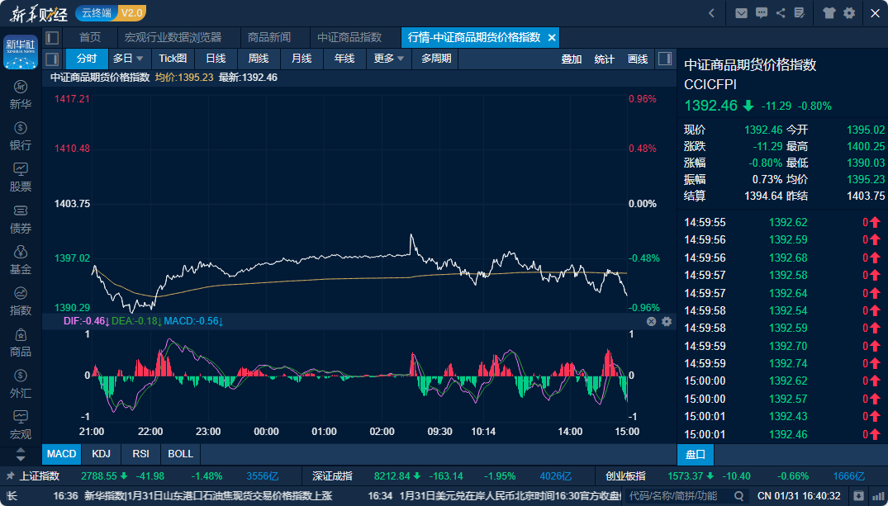Switch to the 商品新闻 tab
The width and height of the screenshot is (888, 506).
pos(269,37)
